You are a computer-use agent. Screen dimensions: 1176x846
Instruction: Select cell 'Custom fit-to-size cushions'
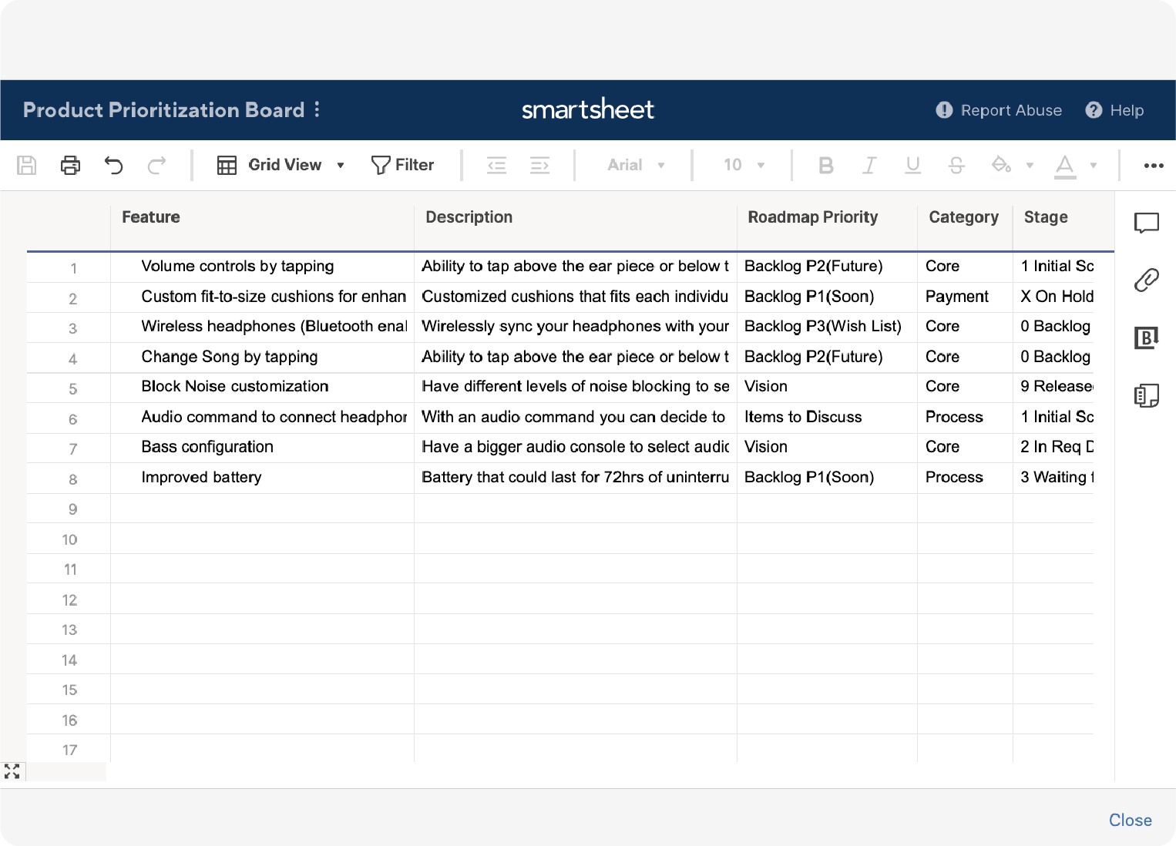click(x=262, y=297)
